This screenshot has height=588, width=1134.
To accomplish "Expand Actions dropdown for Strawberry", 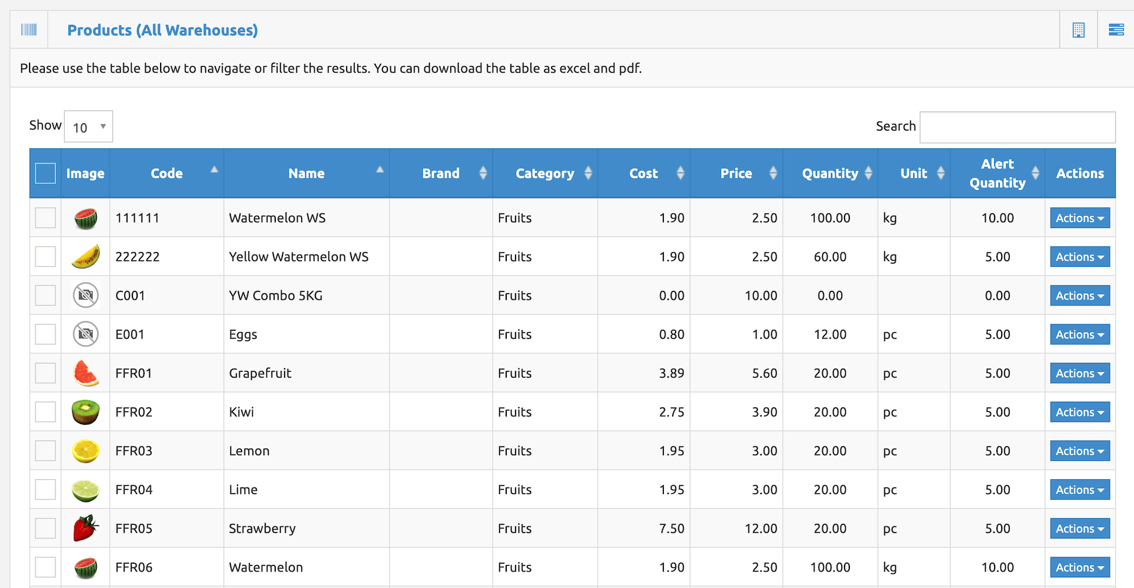I will (x=1079, y=529).
